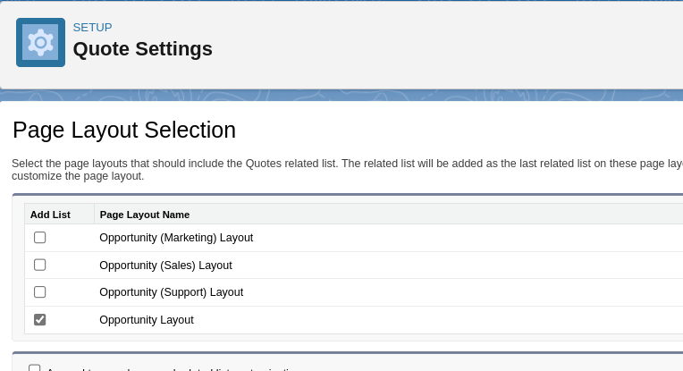Image resolution: width=683 pixels, height=371 pixels.
Task: Click the Page Layout Name column header
Action: pos(145,215)
